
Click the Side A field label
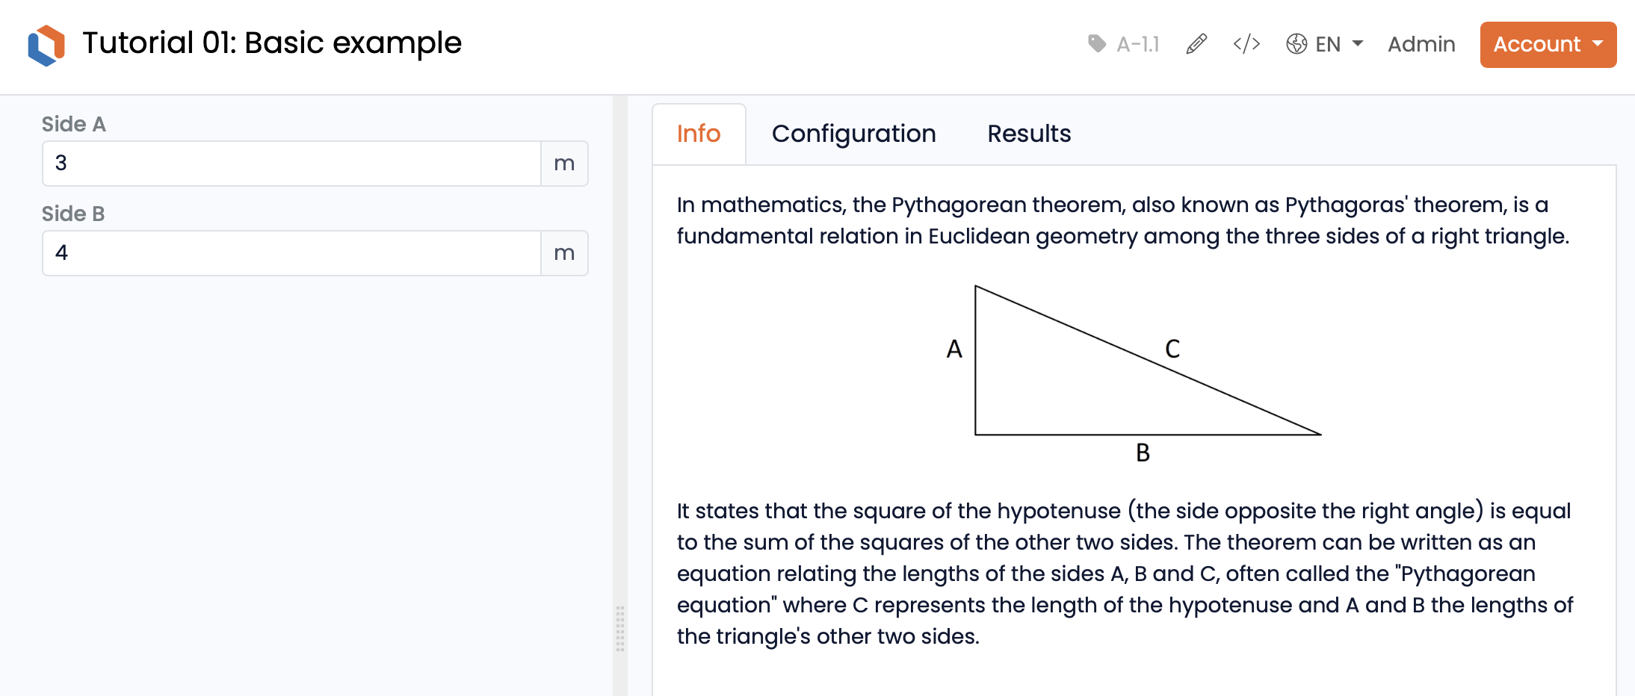click(x=73, y=124)
